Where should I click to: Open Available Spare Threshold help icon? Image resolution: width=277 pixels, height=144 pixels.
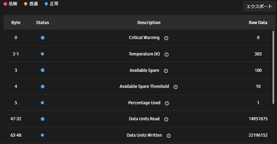click(x=175, y=87)
